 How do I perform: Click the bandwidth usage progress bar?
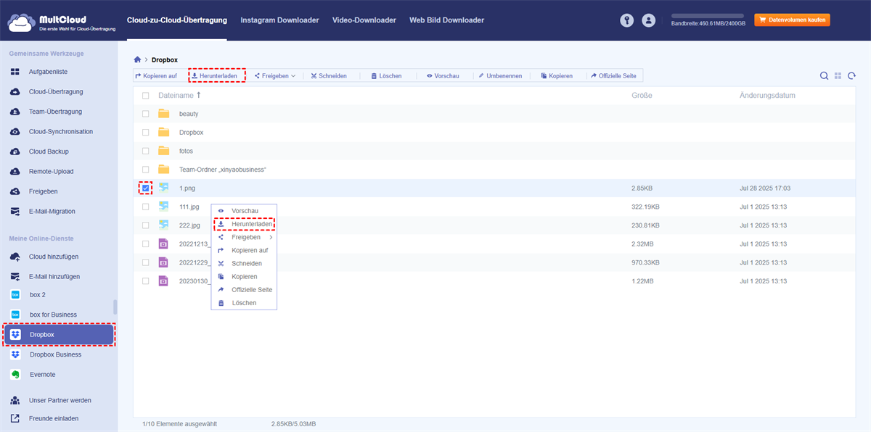[708, 15]
